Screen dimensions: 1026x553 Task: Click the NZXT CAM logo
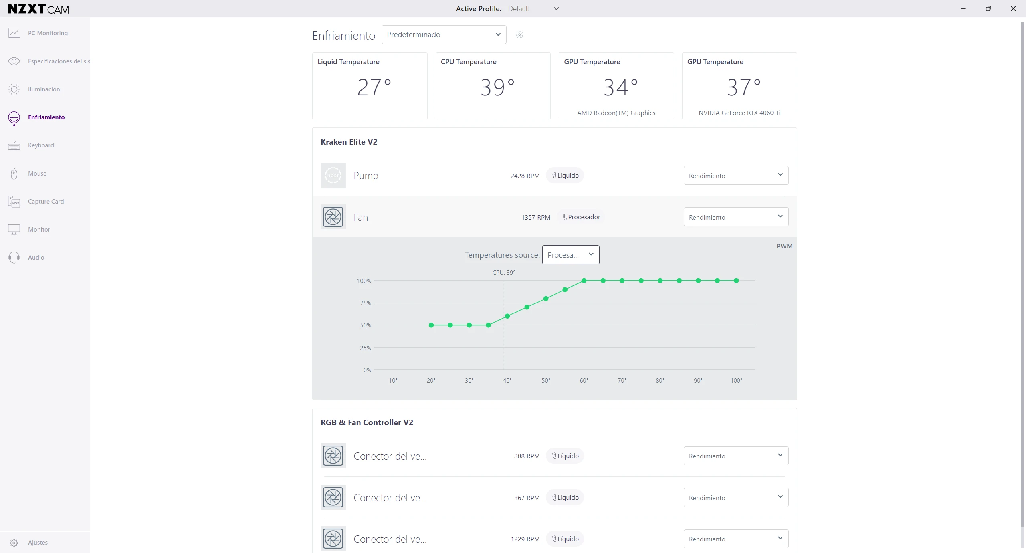tap(38, 9)
